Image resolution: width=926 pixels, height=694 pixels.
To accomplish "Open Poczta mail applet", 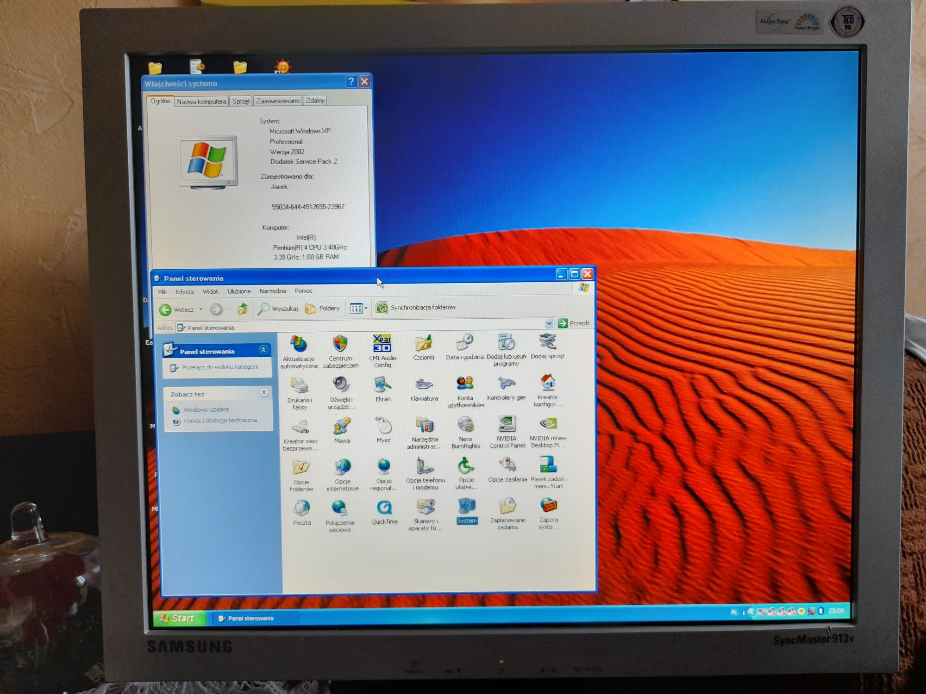I will pos(302,513).
